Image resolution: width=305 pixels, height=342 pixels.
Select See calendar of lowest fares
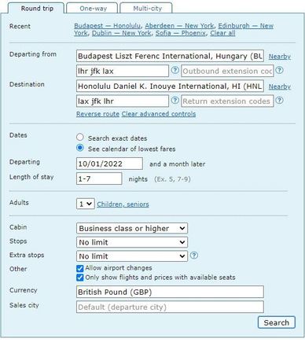tap(80, 148)
